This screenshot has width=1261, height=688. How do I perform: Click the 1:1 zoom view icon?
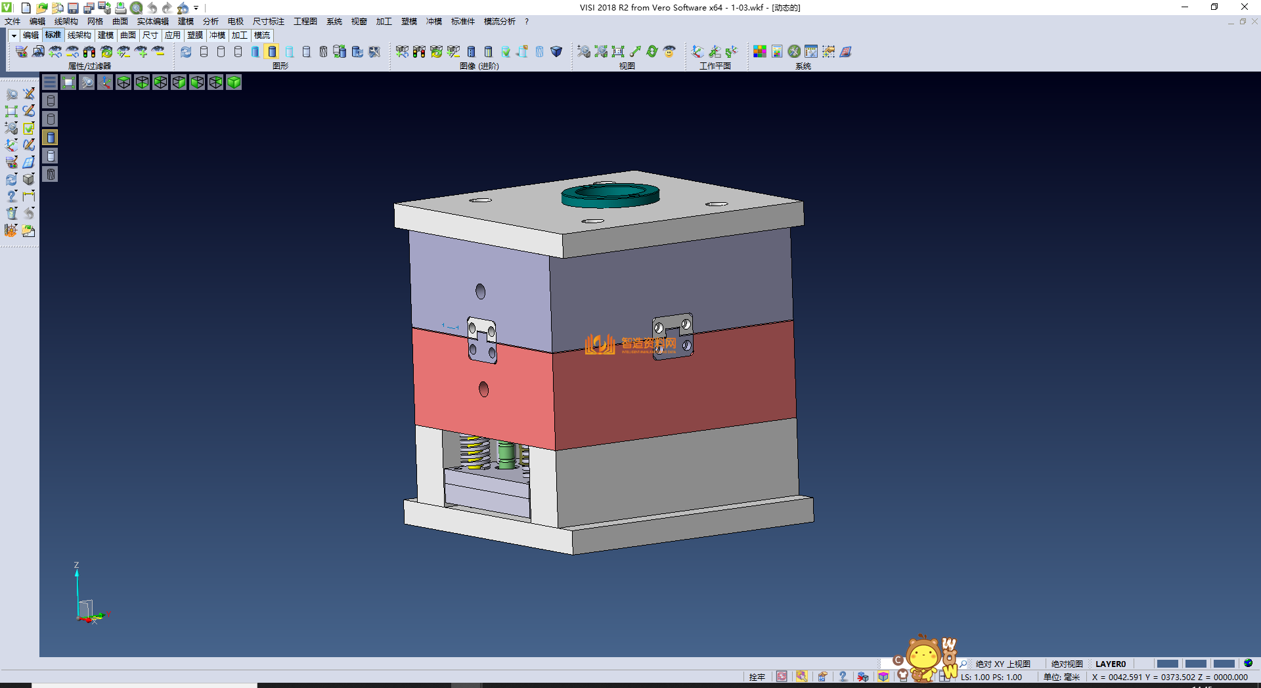click(x=618, y=52)
